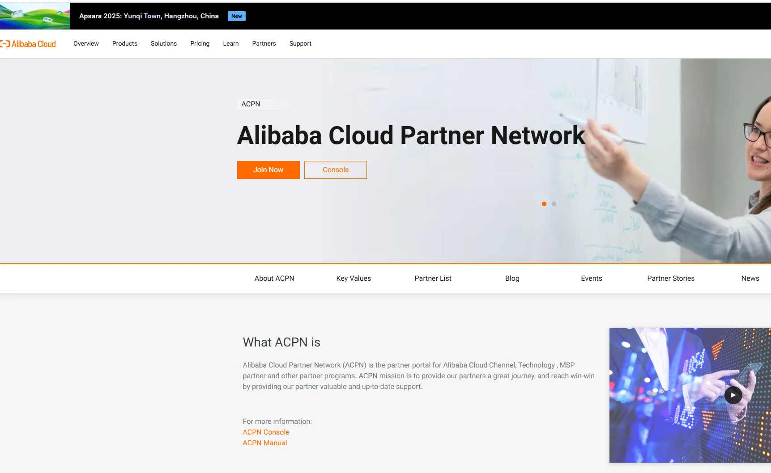
Task: Play the ACPN video
Action: 733,395
